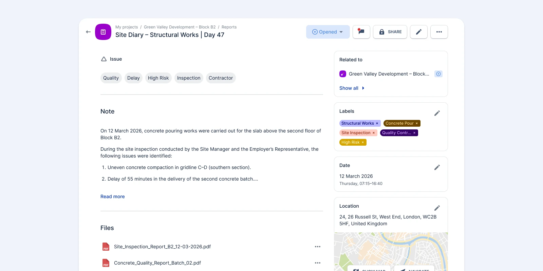Click the status icon beside Green Valley Development

click(438, 74)
